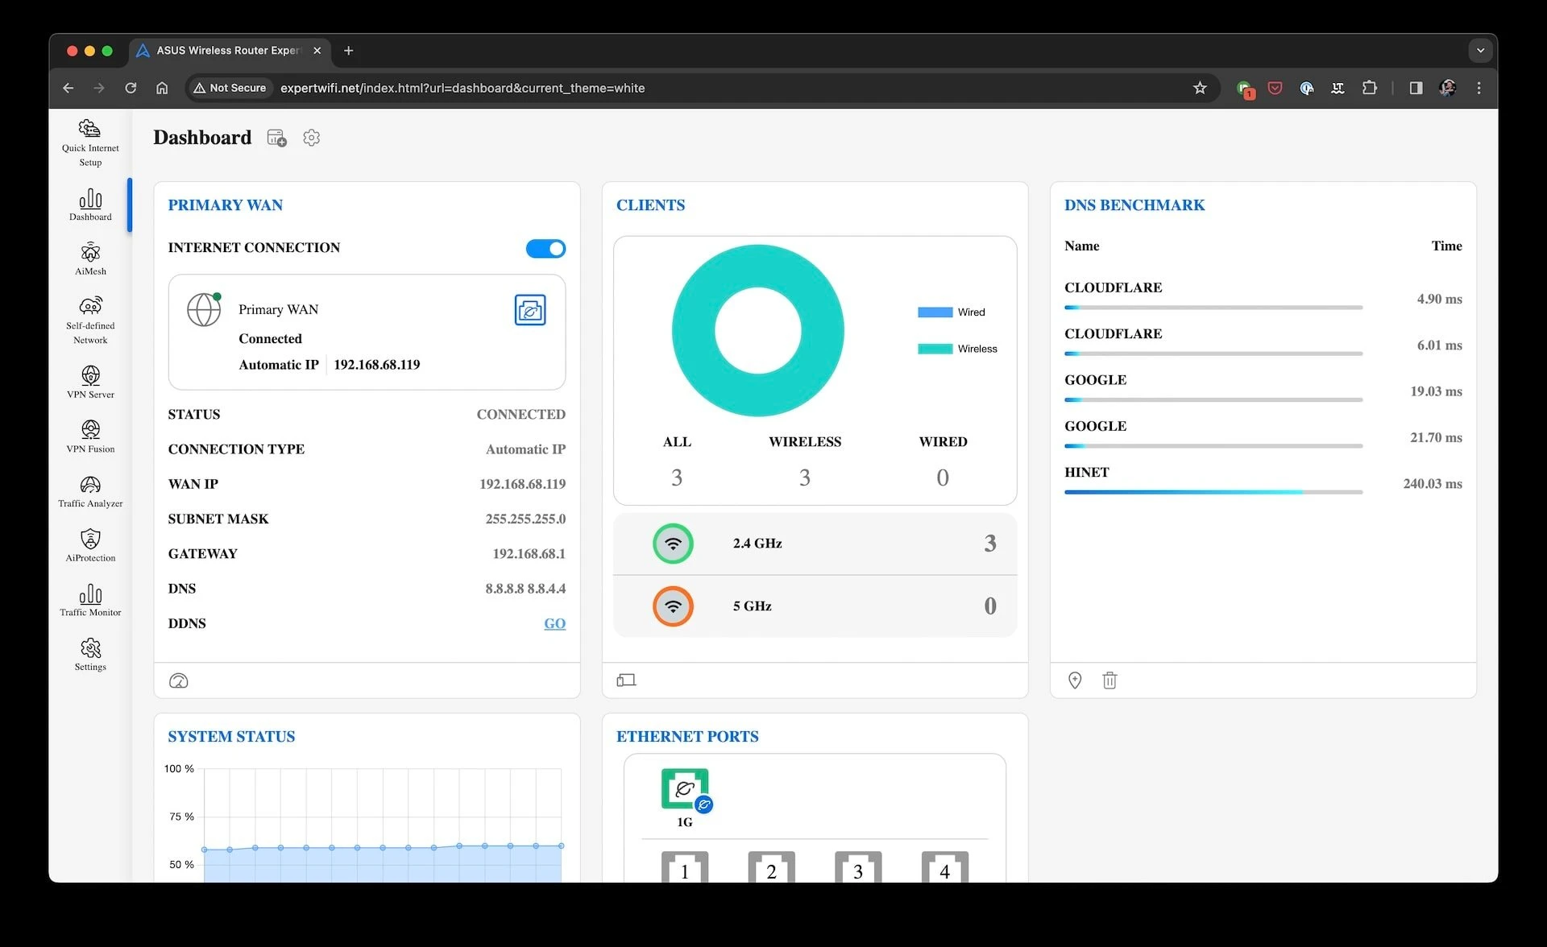Click the 5 GHz Wi-Fi icon
The height and width of the screenshot is (947, 1547).
click(x=673, y=606)
